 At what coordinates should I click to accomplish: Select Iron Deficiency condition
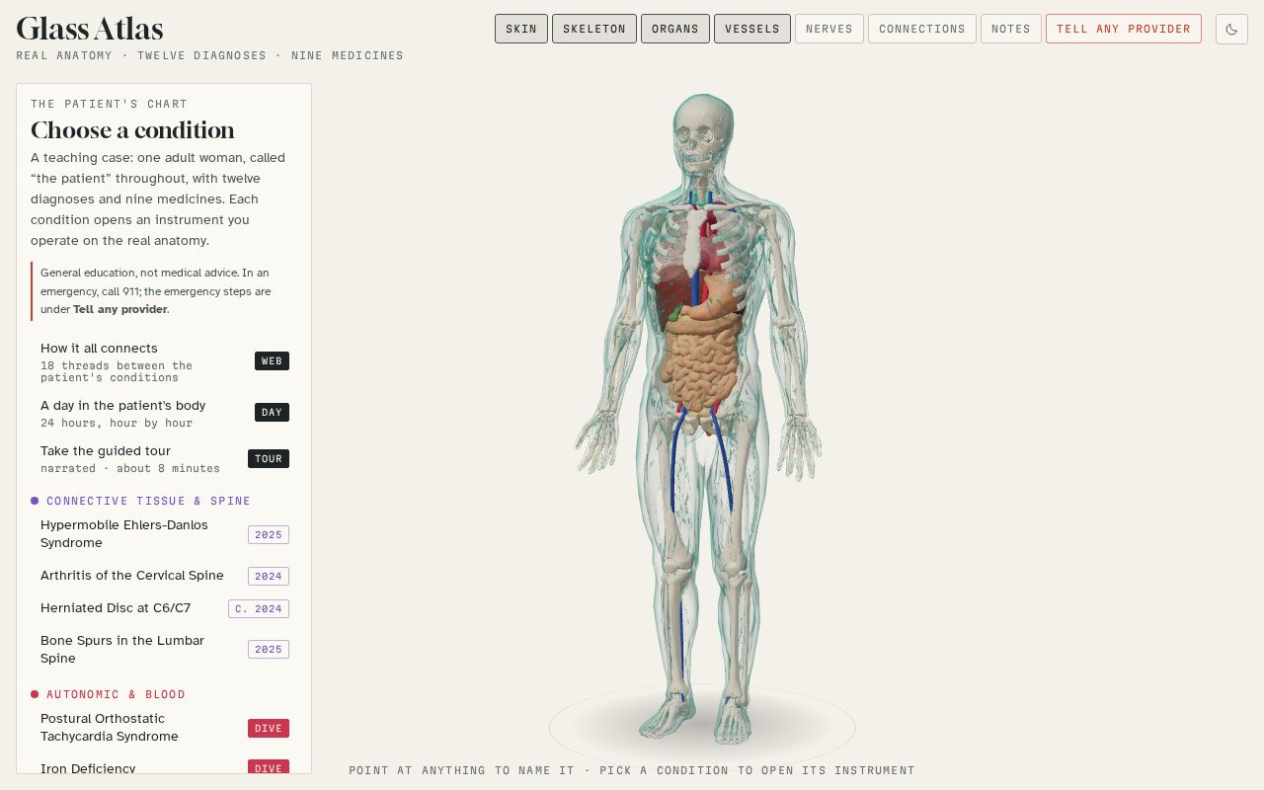[x=164, y=766]
